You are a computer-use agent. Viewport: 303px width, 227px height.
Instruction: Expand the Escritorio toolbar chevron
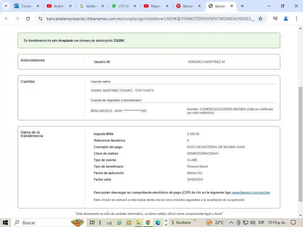click(195, 220)
